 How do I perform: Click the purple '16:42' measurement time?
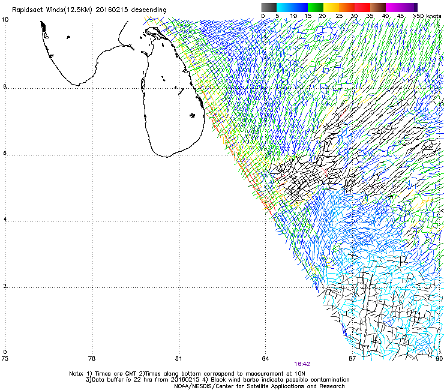click(302, 364)
